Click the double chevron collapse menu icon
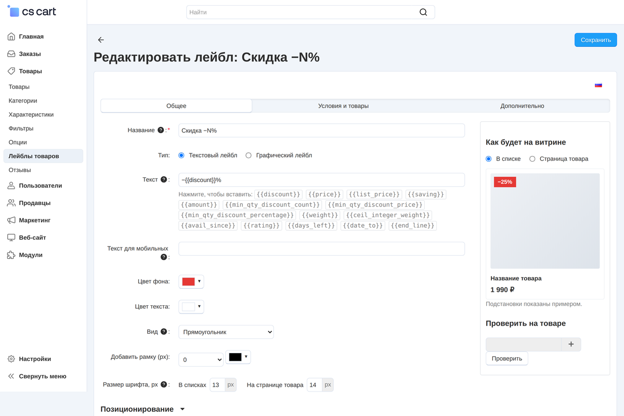 [x=11, y=376]
